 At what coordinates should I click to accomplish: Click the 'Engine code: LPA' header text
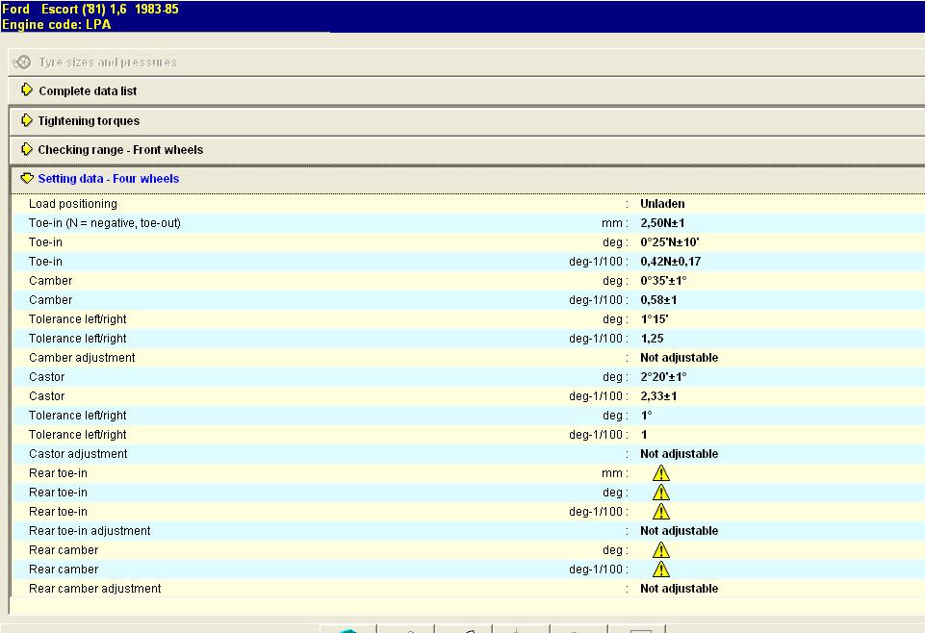(x=56, y=25)
